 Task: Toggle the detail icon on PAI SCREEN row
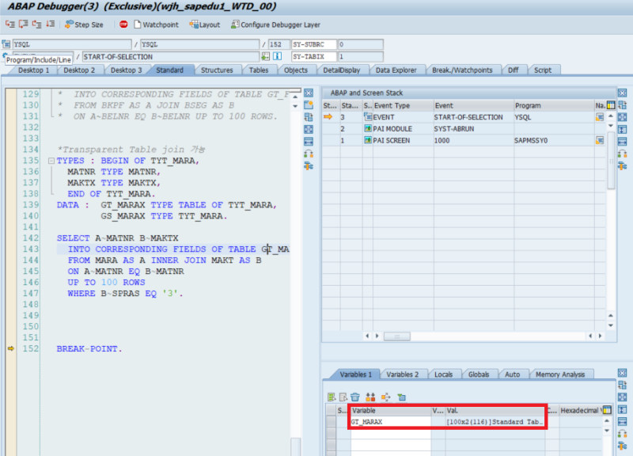coord(598,139)
